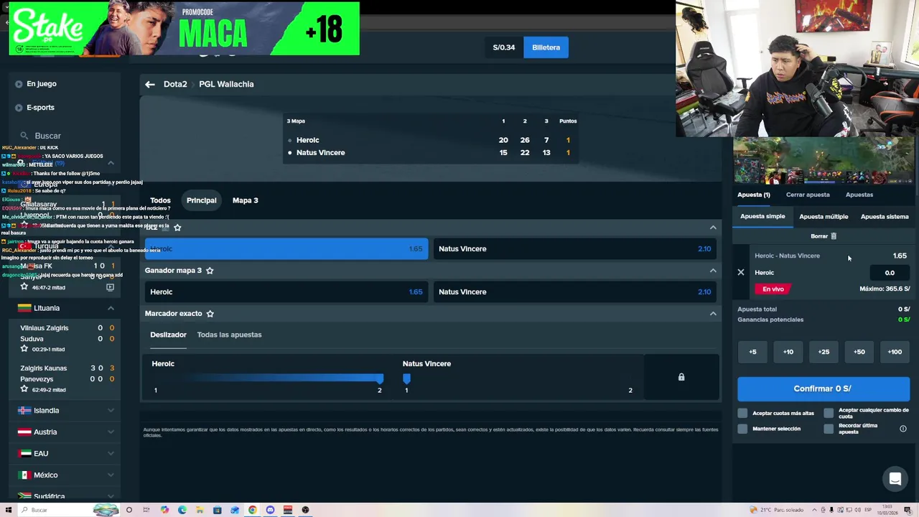Image resolution: width=919 pixels, height=517 pixels.
Task: Add +10 to the stake
Action: click(x=788, y=352)
